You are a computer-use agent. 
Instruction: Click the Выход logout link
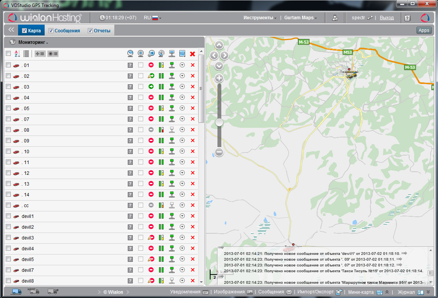[386, 18]
